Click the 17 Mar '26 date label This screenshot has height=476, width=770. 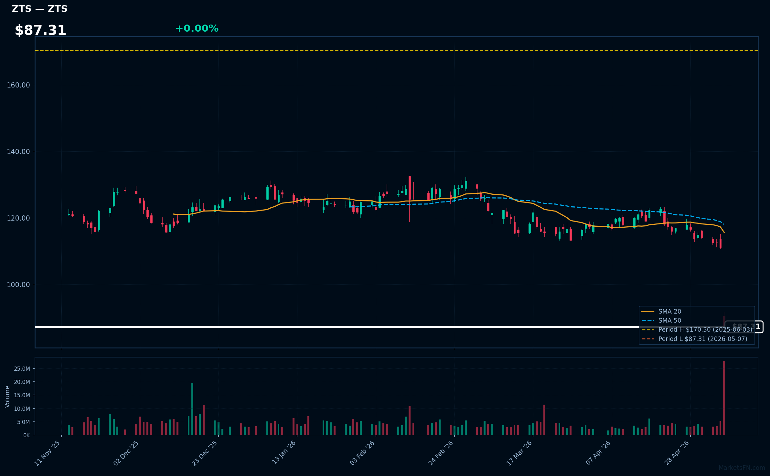coord(519,453)
